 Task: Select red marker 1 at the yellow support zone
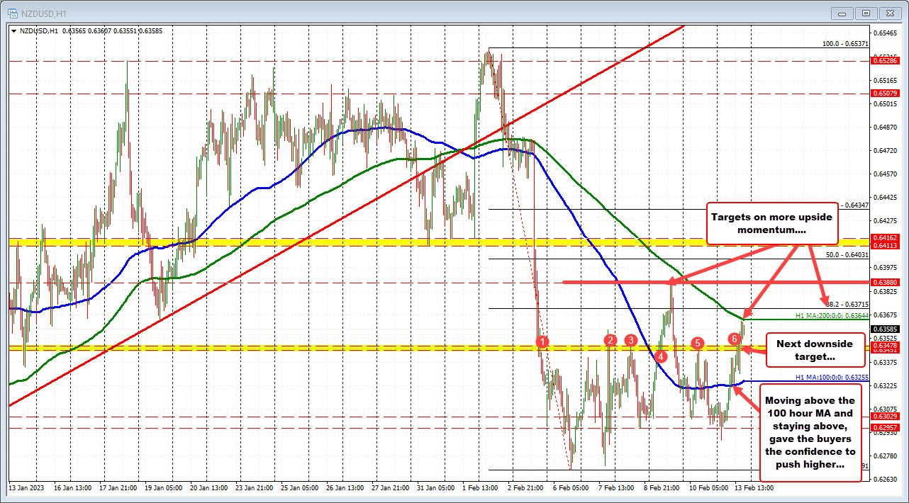click(x=542, y=342)
